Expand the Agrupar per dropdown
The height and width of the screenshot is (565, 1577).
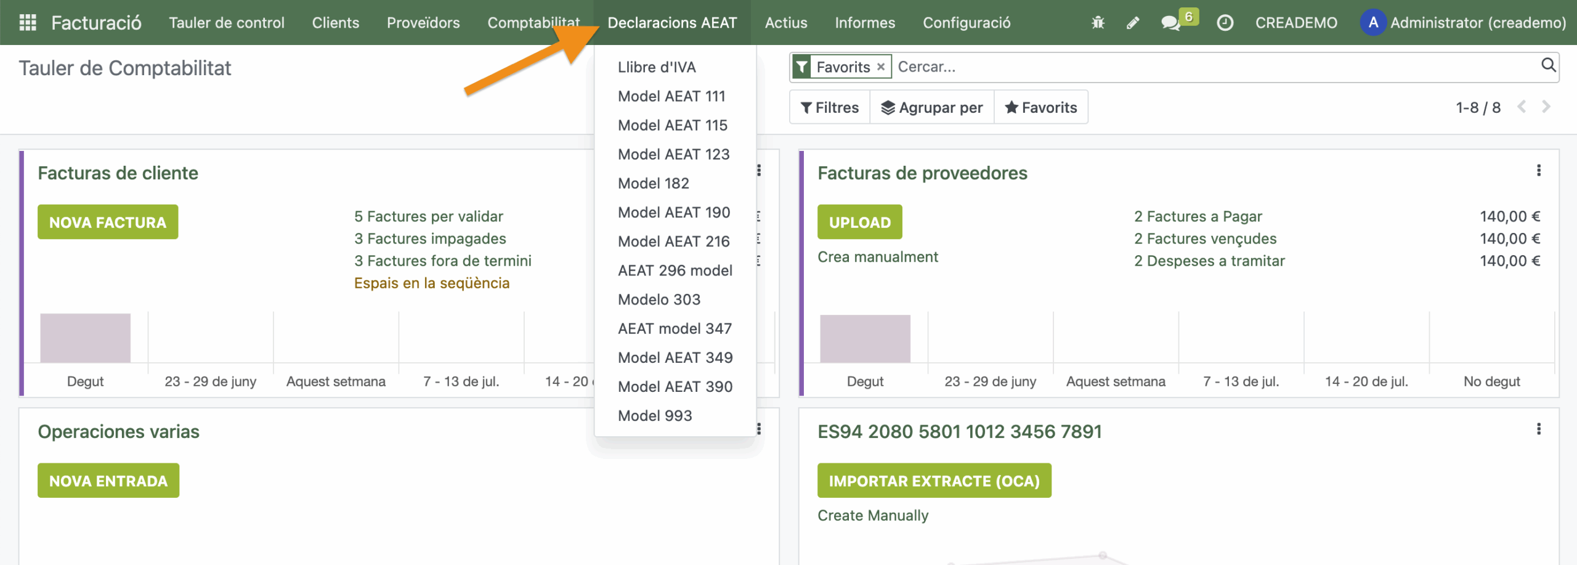tap(931, 107)
